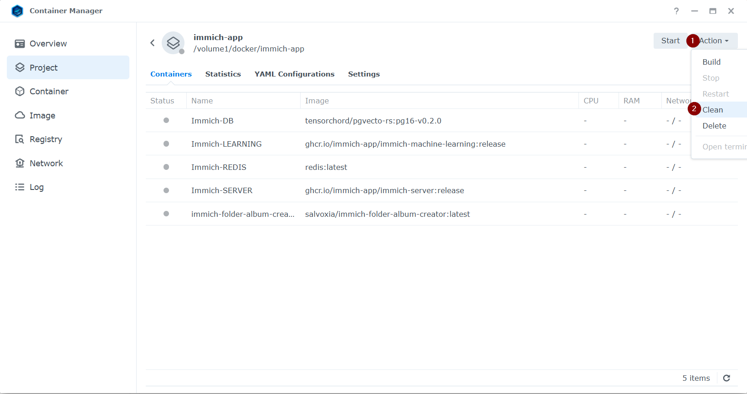
Task: Select the Immich-DB container name
Action: (x=212, y=121)
